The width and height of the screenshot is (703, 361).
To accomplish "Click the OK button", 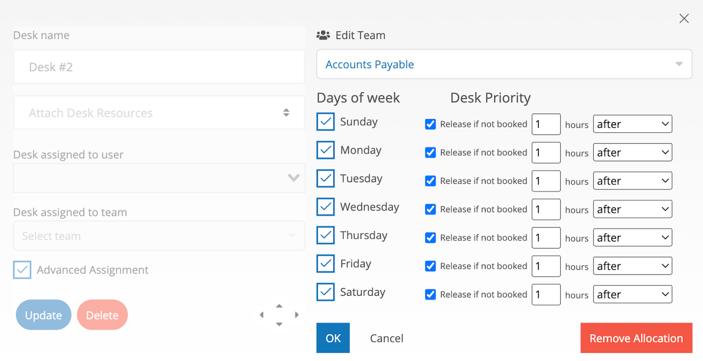I will coord(333,338).
